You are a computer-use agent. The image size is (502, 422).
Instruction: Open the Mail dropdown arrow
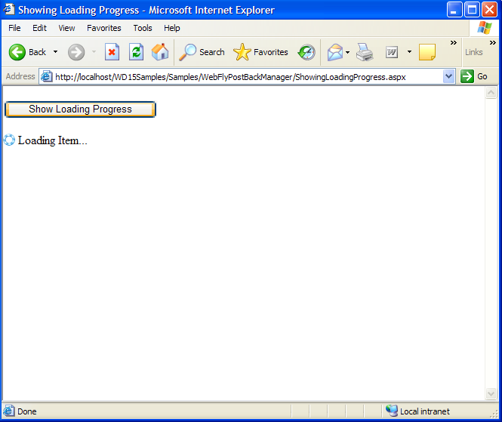tap(347, 52)
